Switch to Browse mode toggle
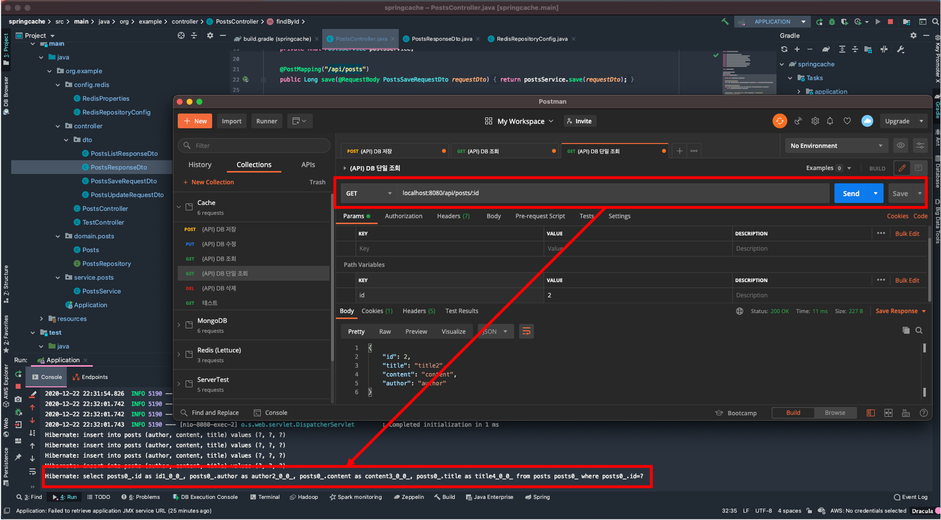The image size is (941, 520). (x=834, y=412)
